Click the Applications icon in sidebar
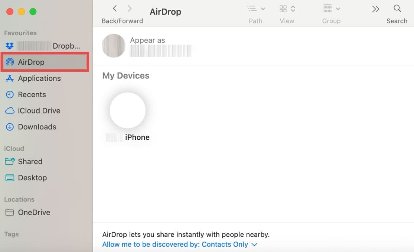The image size is (414, 252). point(10,78)
